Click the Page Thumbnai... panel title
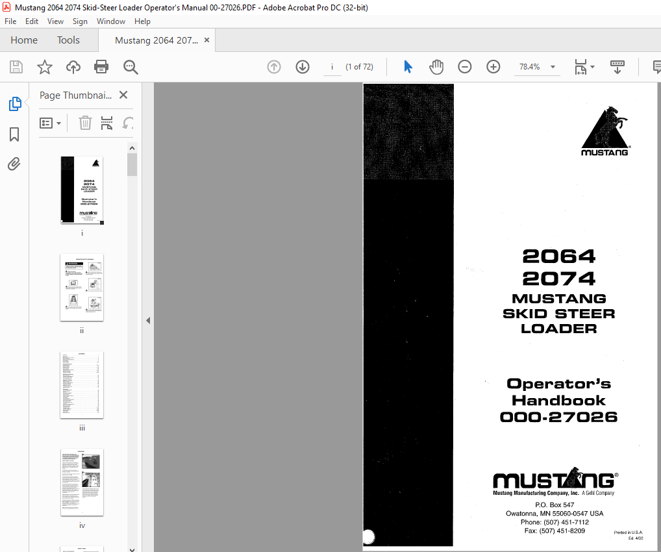This screenshot has height=552, width=661. (x=75, y=95)
